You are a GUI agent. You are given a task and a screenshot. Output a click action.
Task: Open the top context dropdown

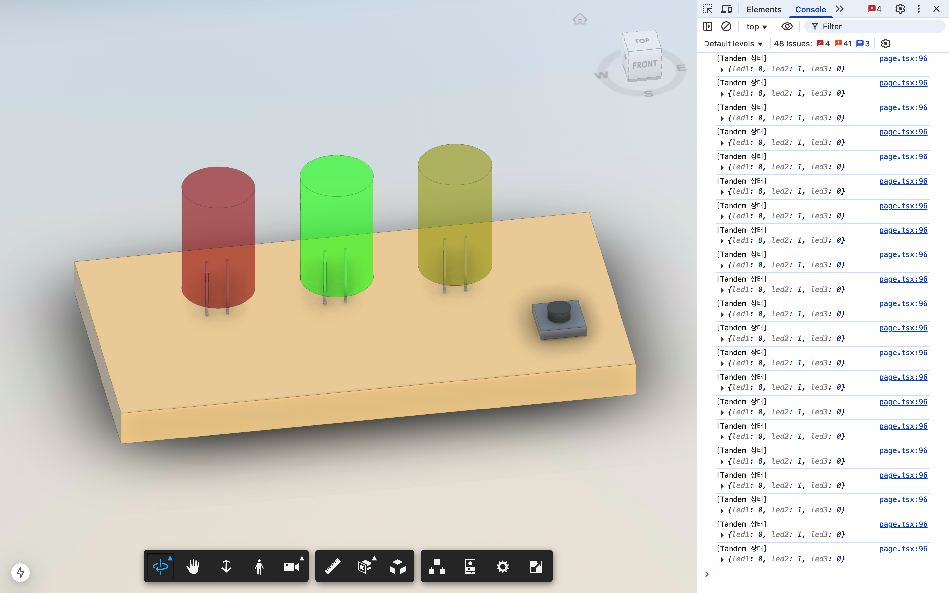tap(757, 26)
